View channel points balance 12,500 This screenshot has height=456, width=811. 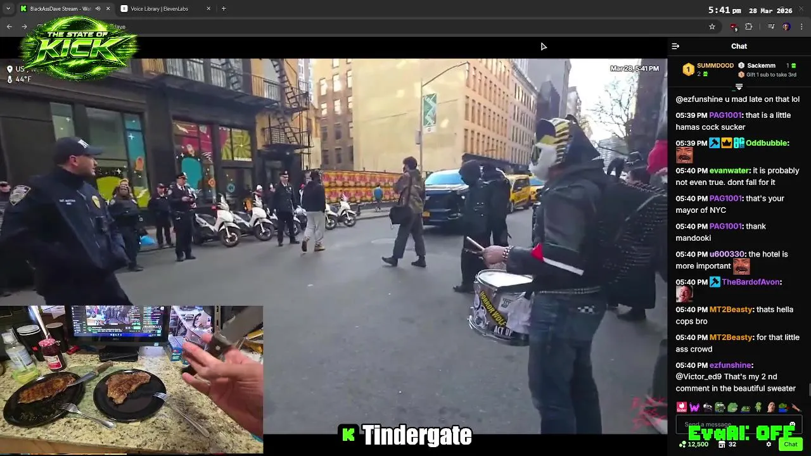click(x=693, y=445)
